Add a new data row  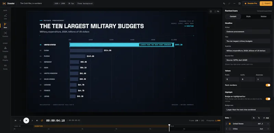tap(266, 118)
